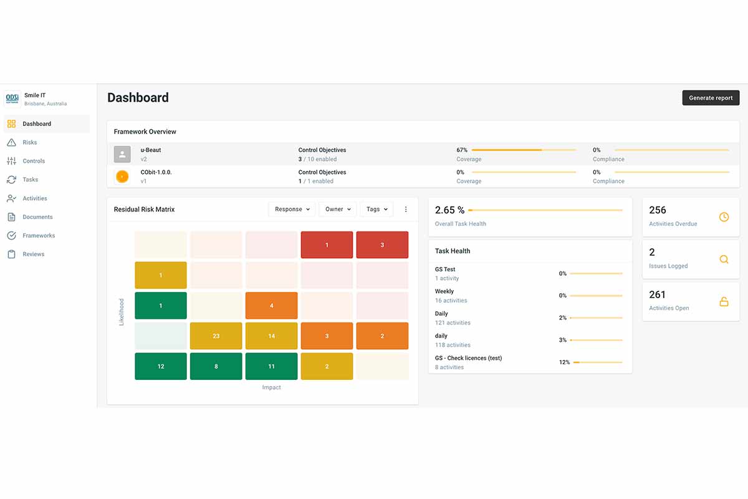The width and height of the screenshot is (748, 499).
Task: Click the GS - Check licences 12% bar
Action: (596, 362)
